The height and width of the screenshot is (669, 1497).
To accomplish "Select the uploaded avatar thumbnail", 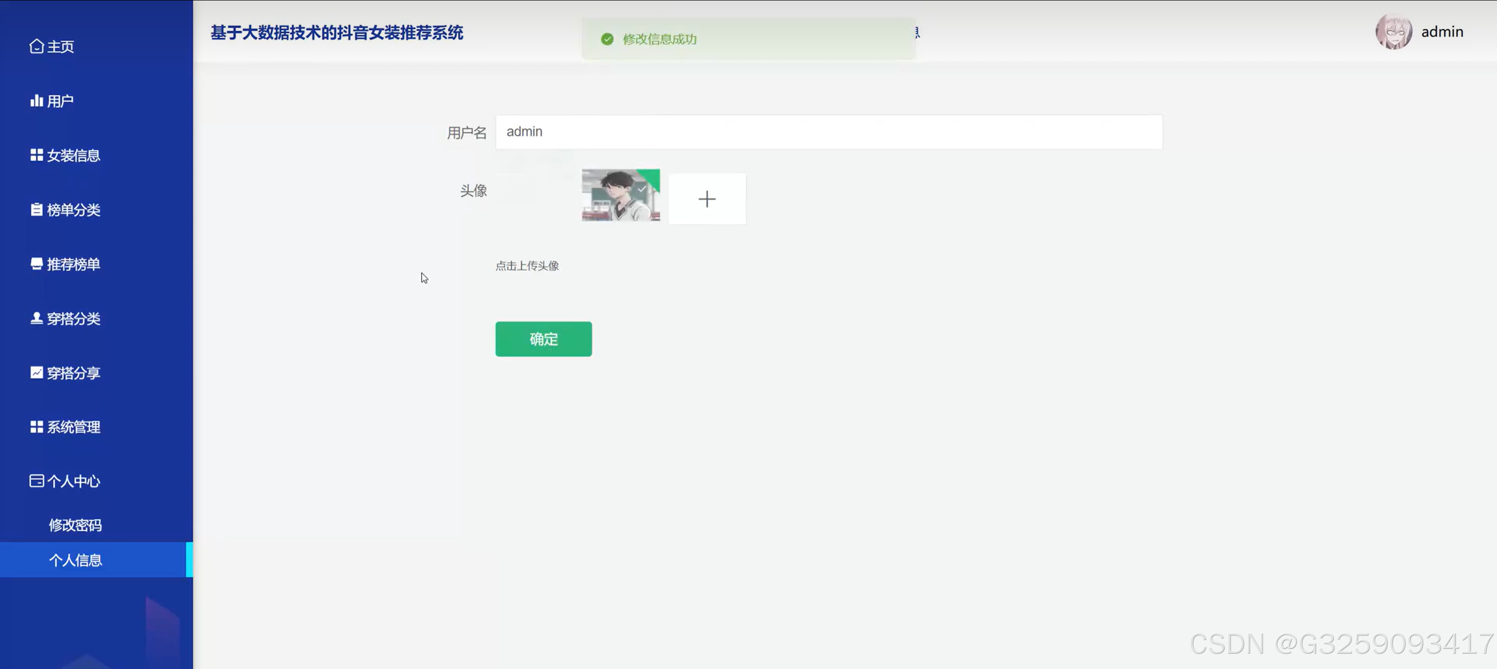I will point(621,195).
